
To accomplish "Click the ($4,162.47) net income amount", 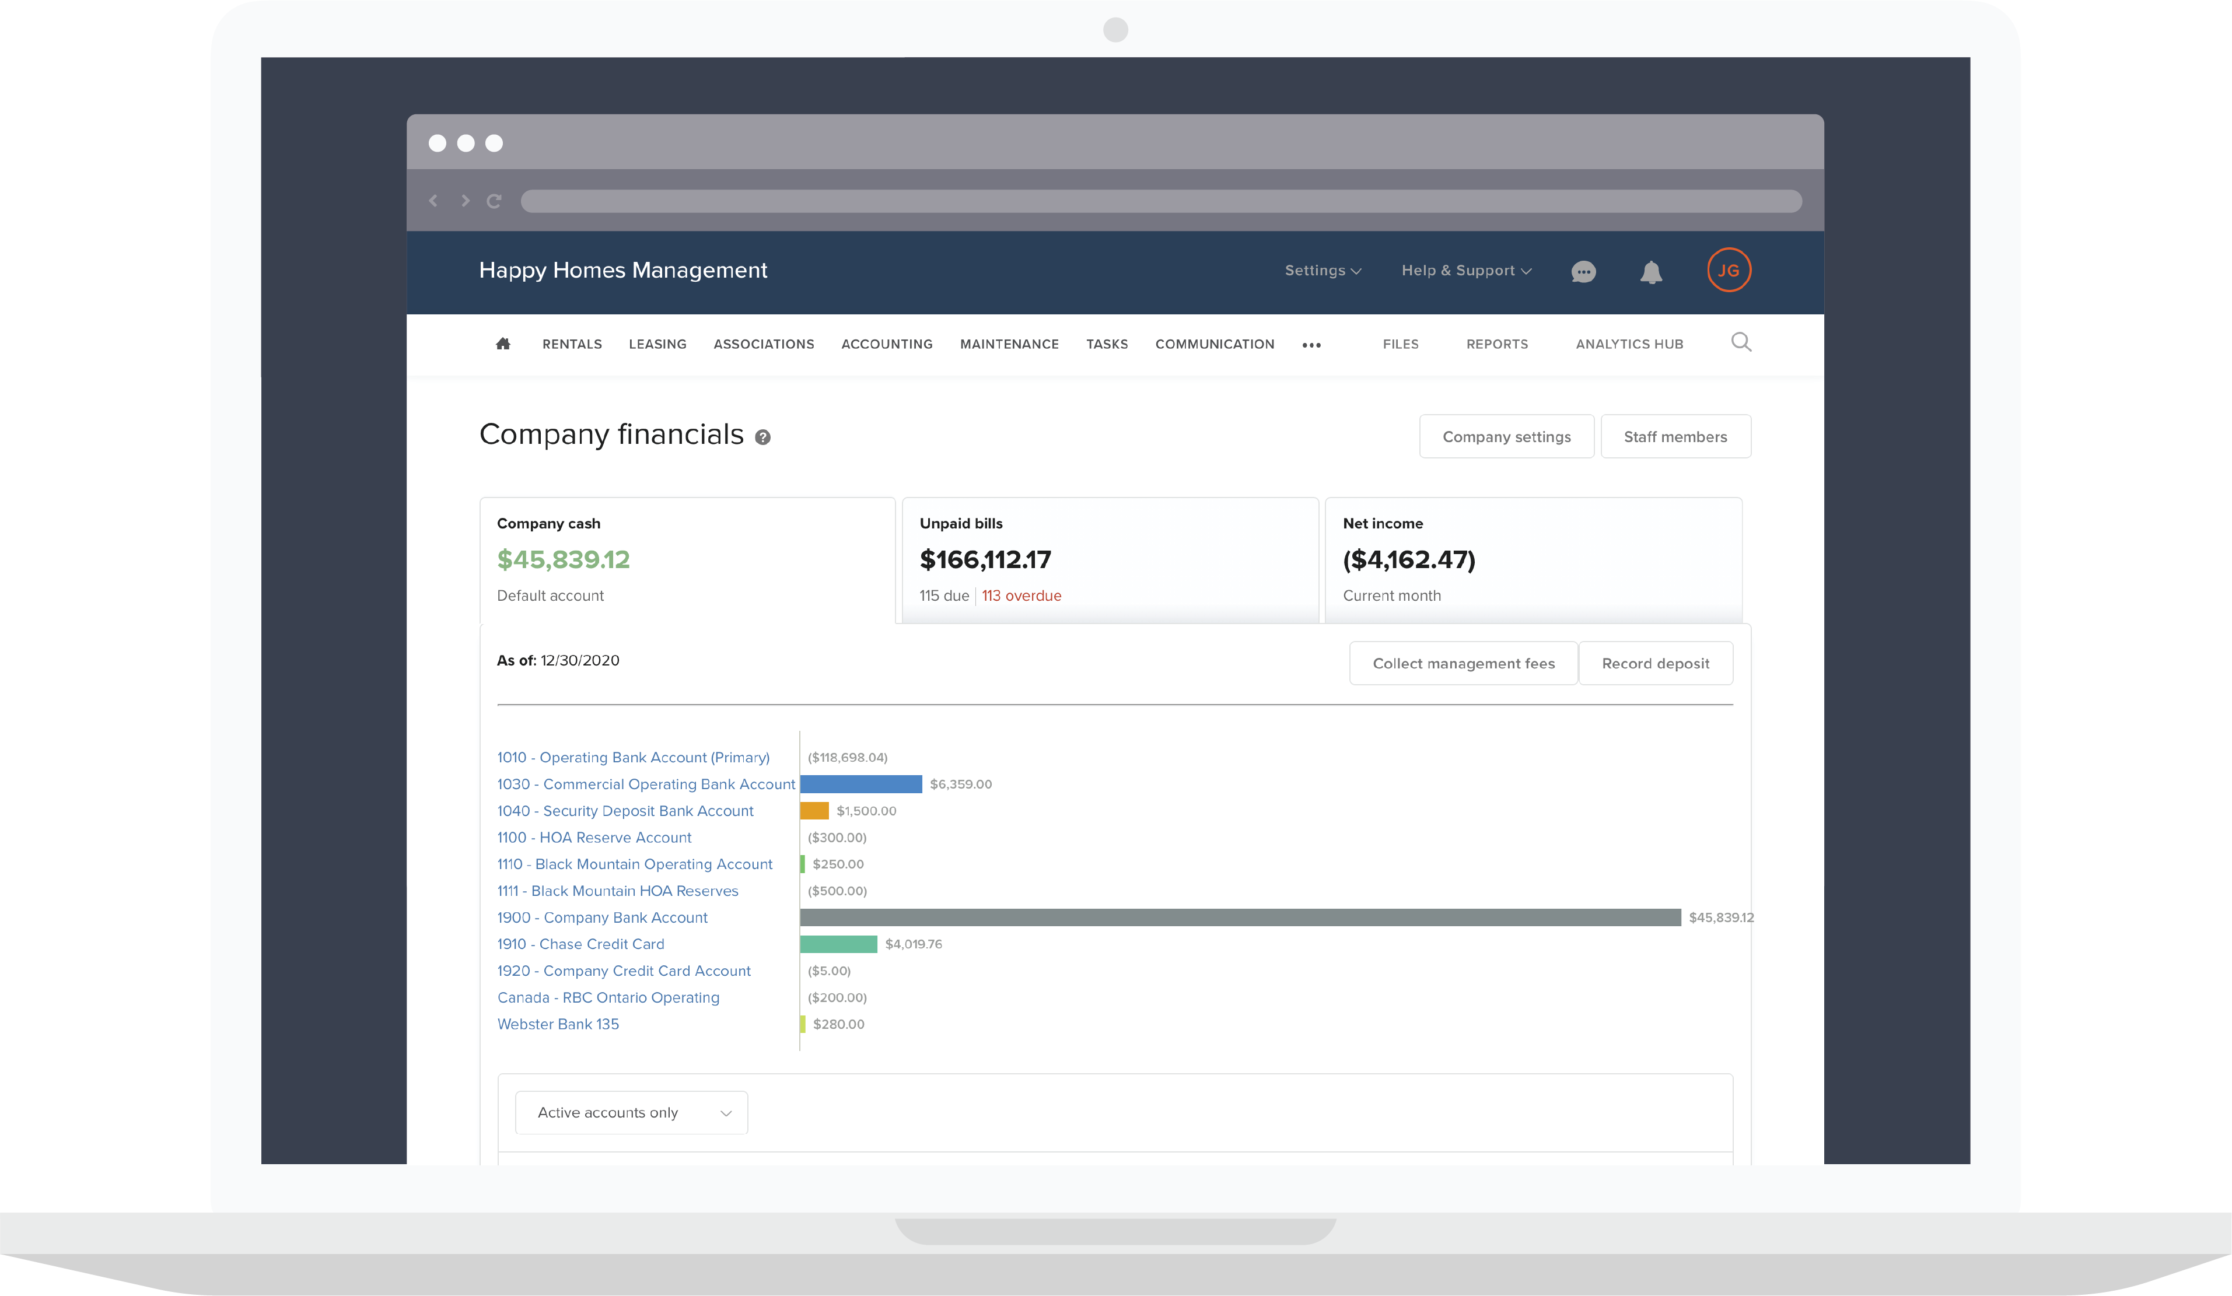I will [x=1409, y=559].
